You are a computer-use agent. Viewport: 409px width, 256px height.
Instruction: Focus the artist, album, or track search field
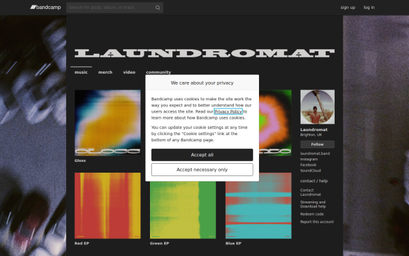pyautogui.click(x=115, y=8)
